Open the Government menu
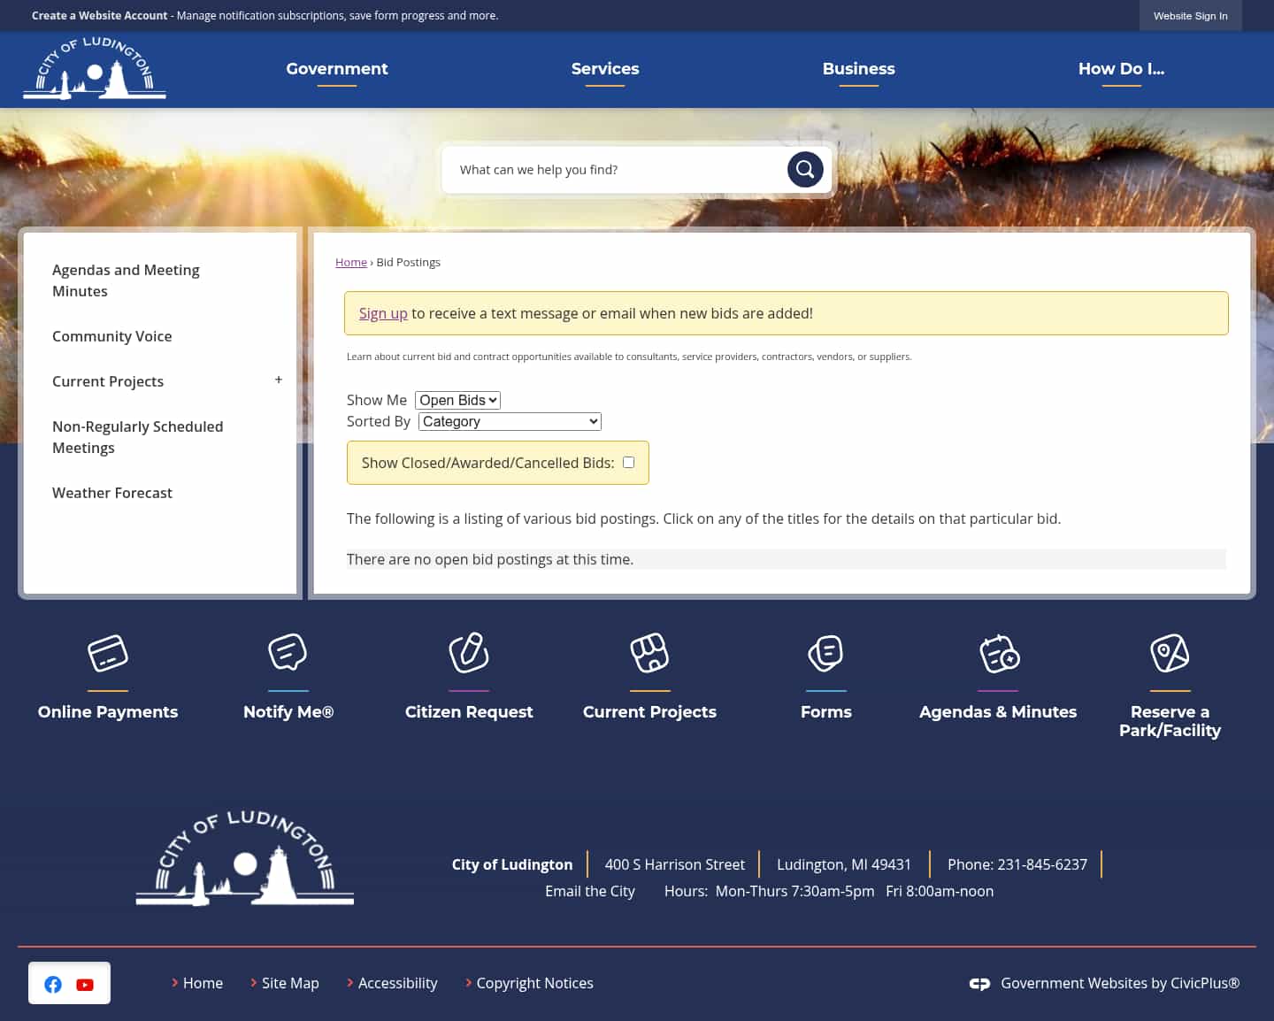Image resolution: width=1274 pixels, height=1021 pixels. coord(336,69)
